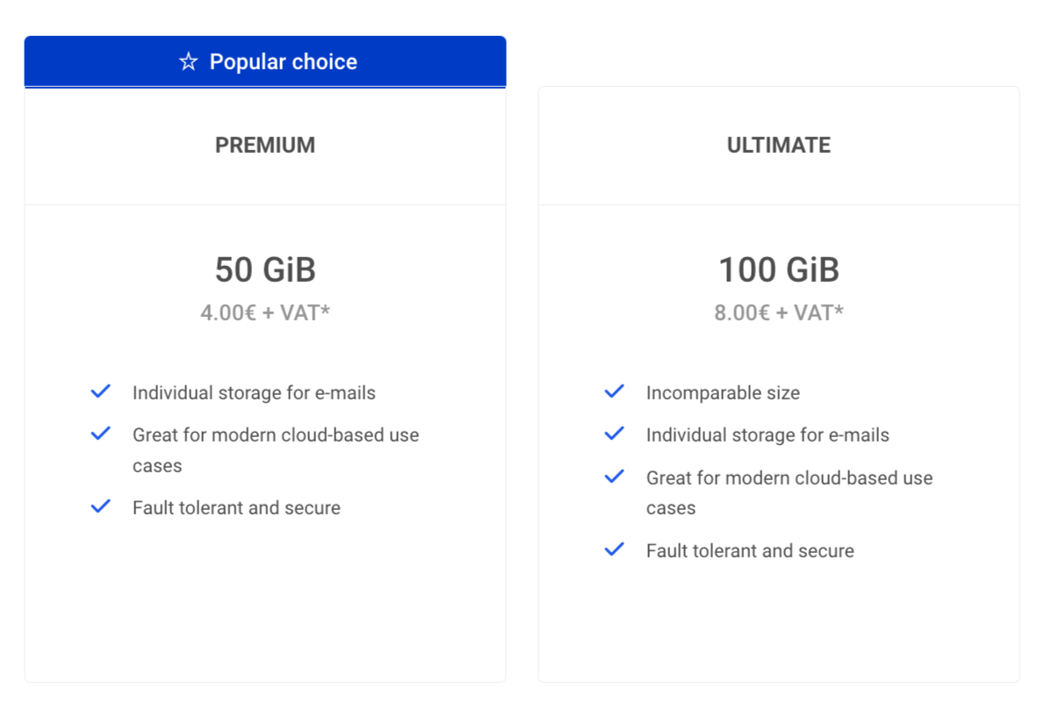Viewport: 1052px width, 704px height.
Task: Click checkmark beside Premium Great for modern cloud-based
Action: pos(101,434)
